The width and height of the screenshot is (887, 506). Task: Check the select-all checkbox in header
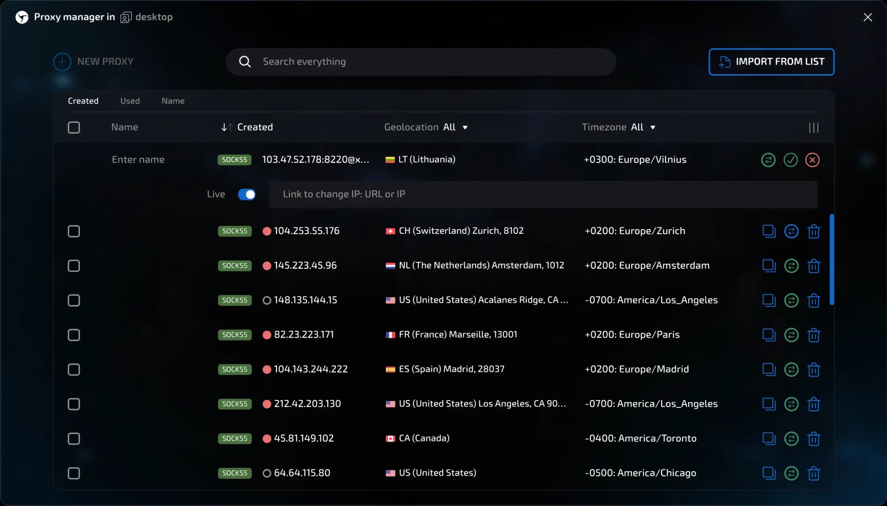[74, 127]
